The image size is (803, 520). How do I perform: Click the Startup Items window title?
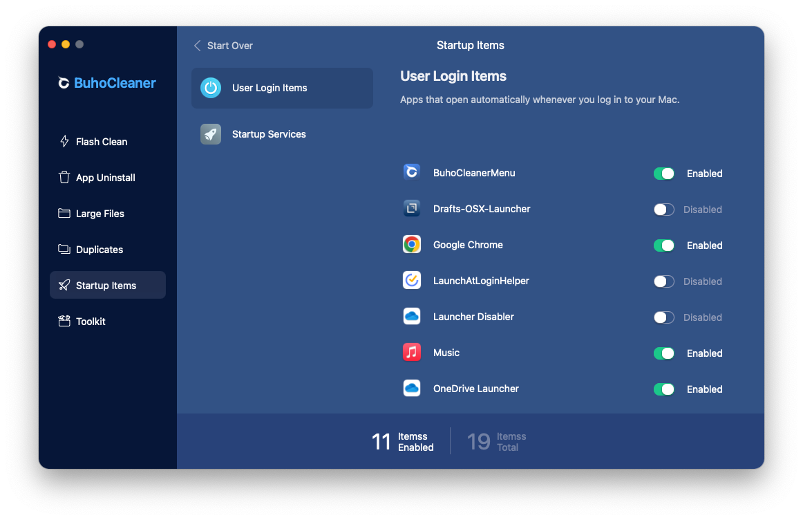(x=470, y=45)
